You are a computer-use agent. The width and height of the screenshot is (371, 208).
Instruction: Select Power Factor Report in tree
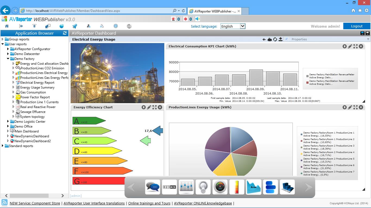[x=35, y=97]
